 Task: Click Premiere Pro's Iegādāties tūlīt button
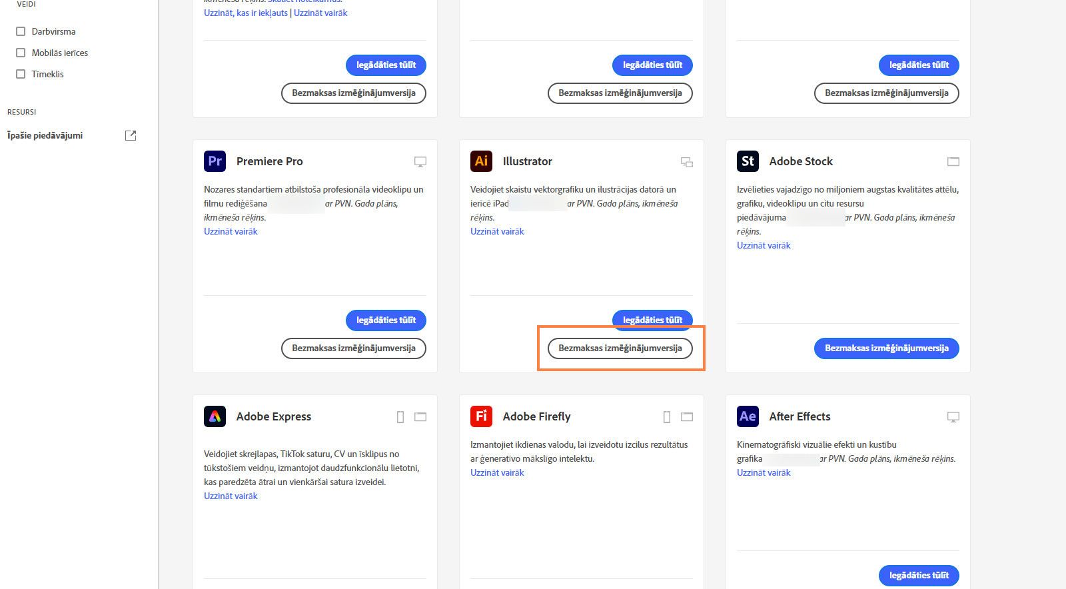pos(386,320)
